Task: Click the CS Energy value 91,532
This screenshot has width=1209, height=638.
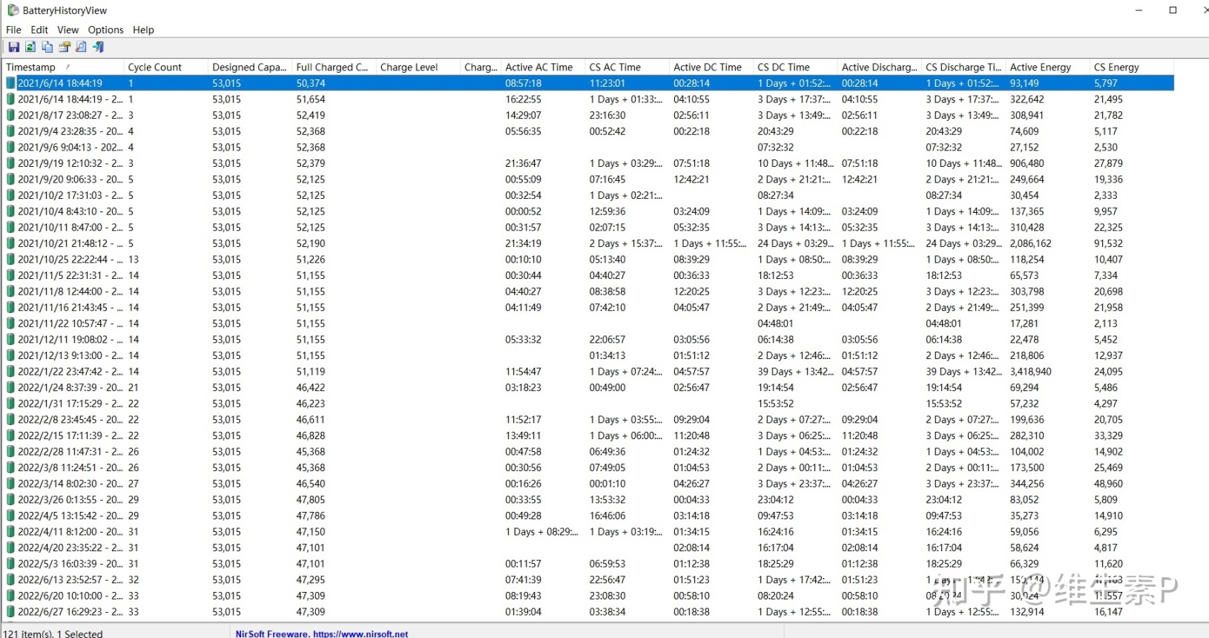Action: pyautogui.click(x=1108, y=243)
